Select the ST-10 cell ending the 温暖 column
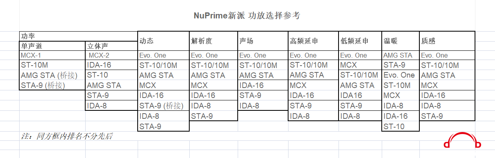This screenshot has width=495, height=158. click(x=401, y=126)
